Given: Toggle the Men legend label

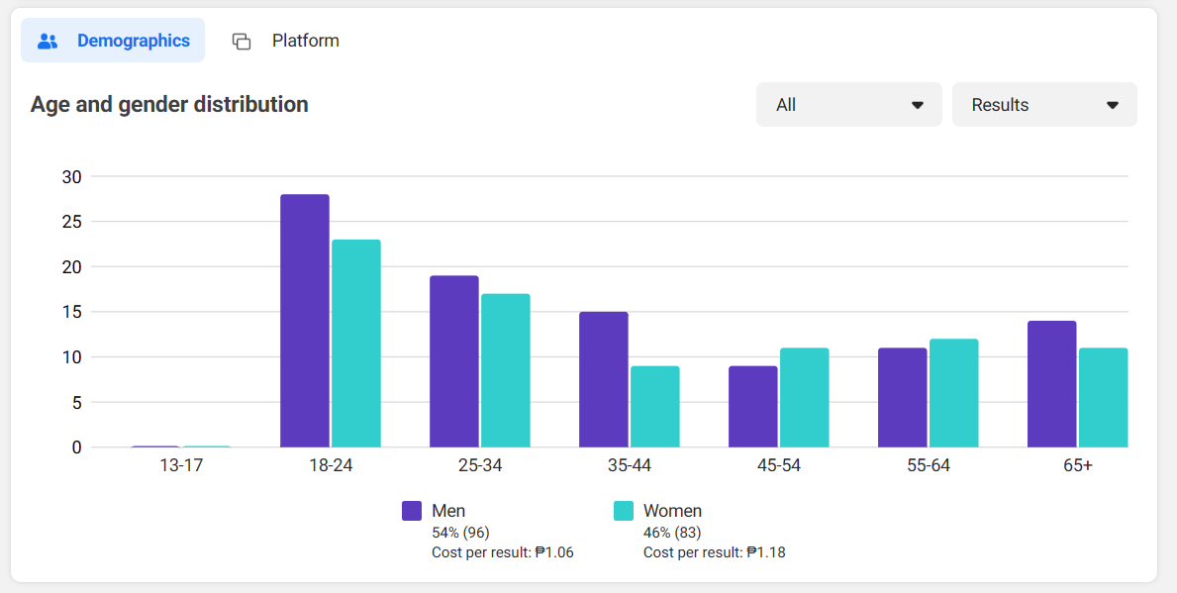Looking at the screenshot, I should [x=448, y=511].
